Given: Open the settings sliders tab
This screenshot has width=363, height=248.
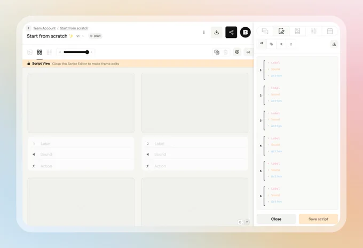Looking at the screenshot, I should 314,31.
